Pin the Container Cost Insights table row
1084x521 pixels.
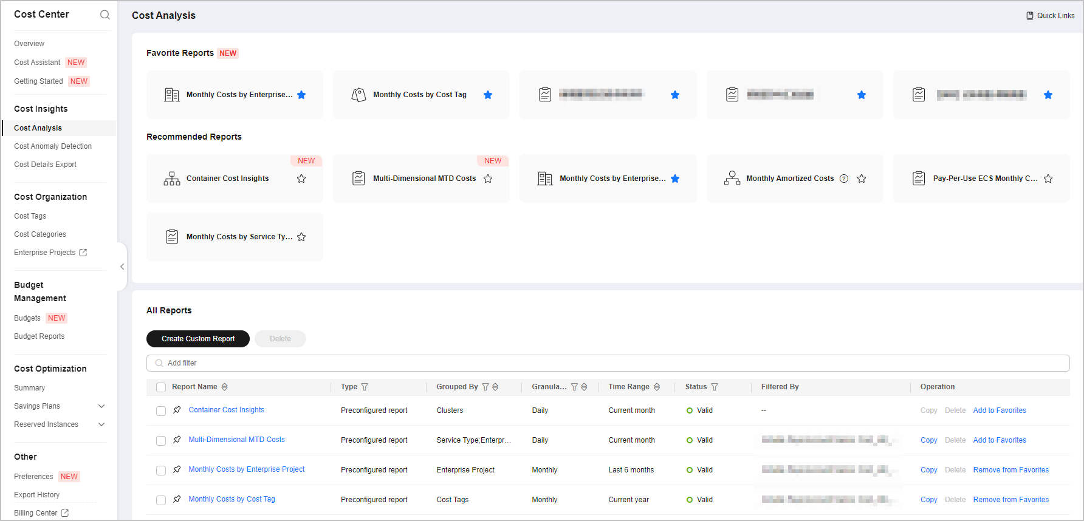(177, 410)
